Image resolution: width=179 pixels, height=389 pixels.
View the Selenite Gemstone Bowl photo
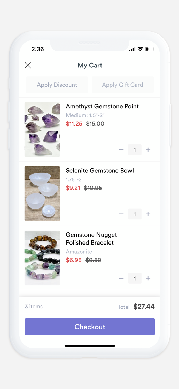[42, 194]
